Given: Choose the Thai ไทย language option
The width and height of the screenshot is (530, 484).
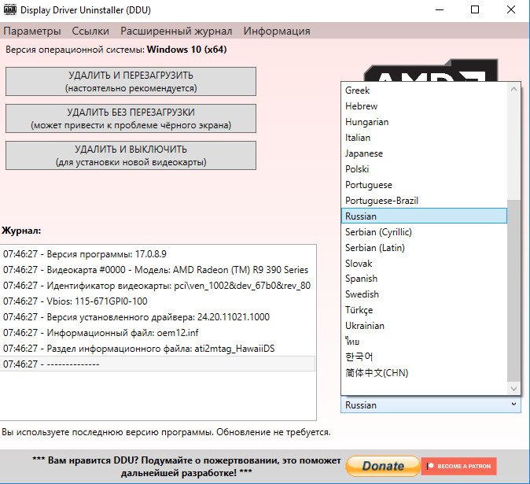Looking at the screenshot, I should 424,341.
